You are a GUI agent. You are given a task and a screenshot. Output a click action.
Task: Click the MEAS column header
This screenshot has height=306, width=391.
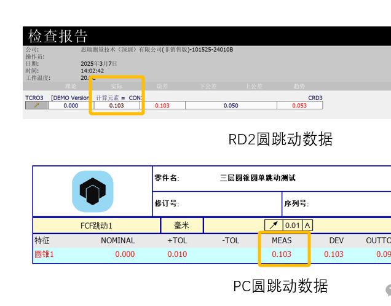[x=282, y=240]
